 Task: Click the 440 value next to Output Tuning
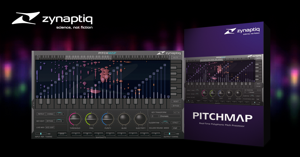pyautogui.click(x=177, y=134)
